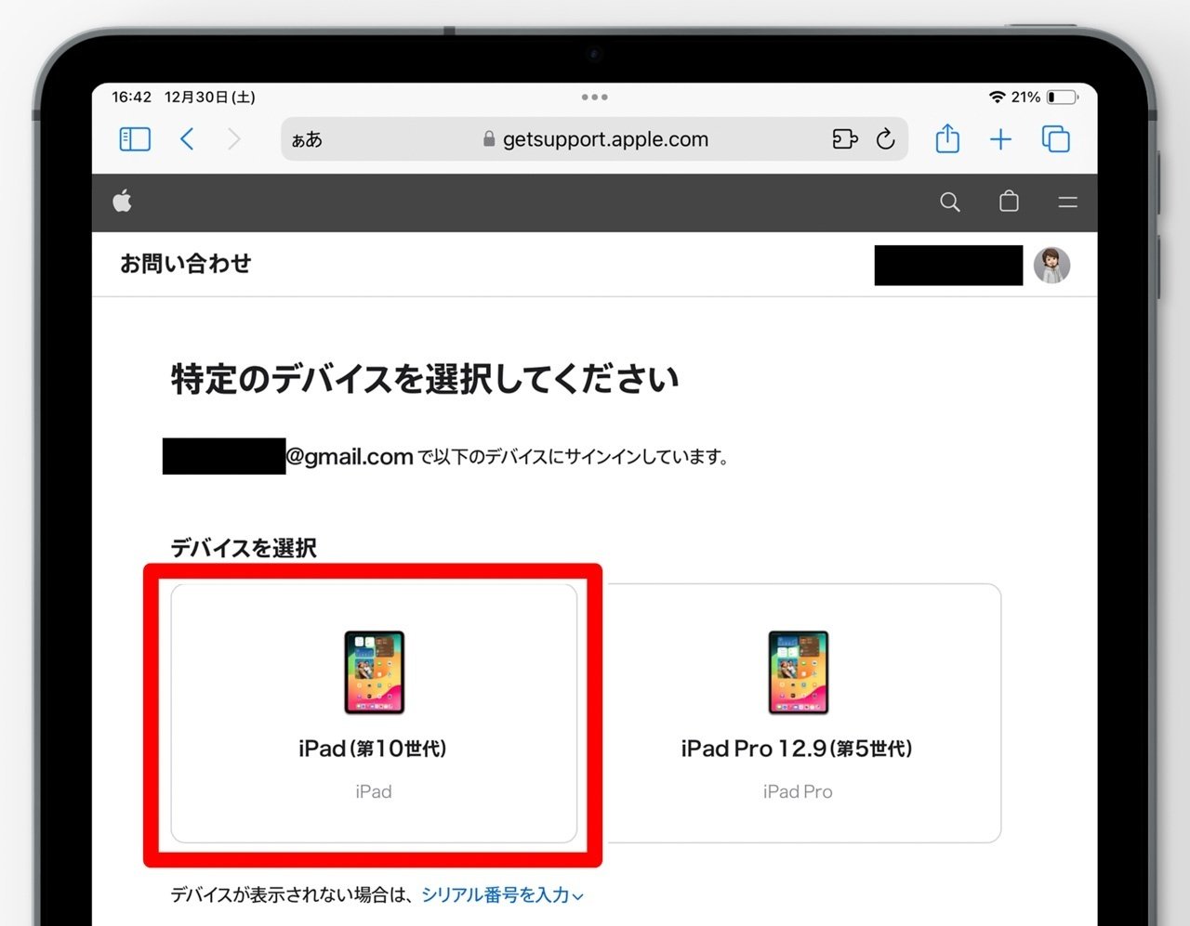
Task: Open search with the magnifying glass icon
Action: [949, 202]
